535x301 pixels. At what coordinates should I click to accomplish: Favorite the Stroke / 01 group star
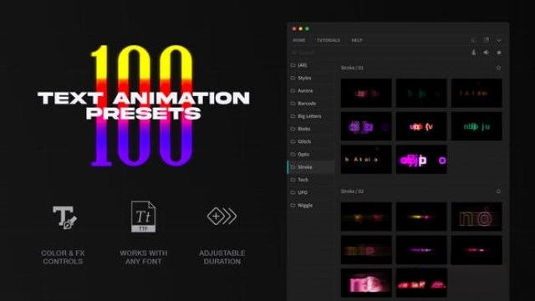coord(498,68)
